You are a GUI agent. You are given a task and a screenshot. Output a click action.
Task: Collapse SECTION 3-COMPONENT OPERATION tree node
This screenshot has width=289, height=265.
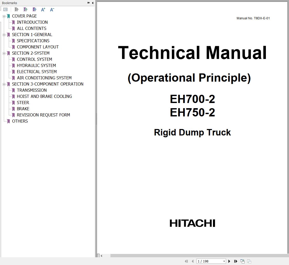4,84
